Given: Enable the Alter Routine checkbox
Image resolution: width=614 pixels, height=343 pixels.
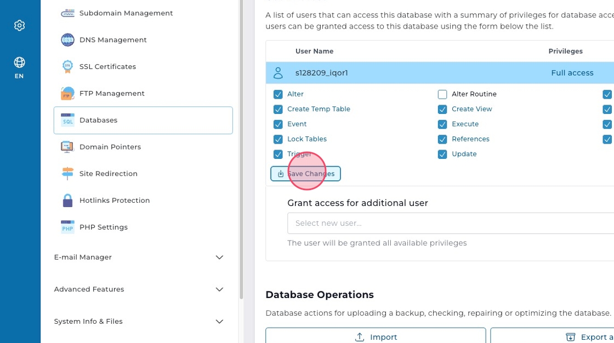Looking at the screenshot, I should pos(442,94).
